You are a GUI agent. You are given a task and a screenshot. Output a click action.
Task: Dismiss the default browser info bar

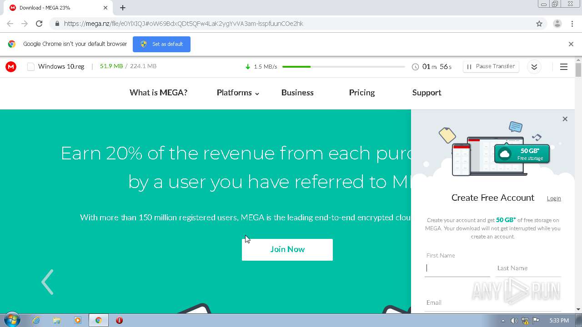571,44
